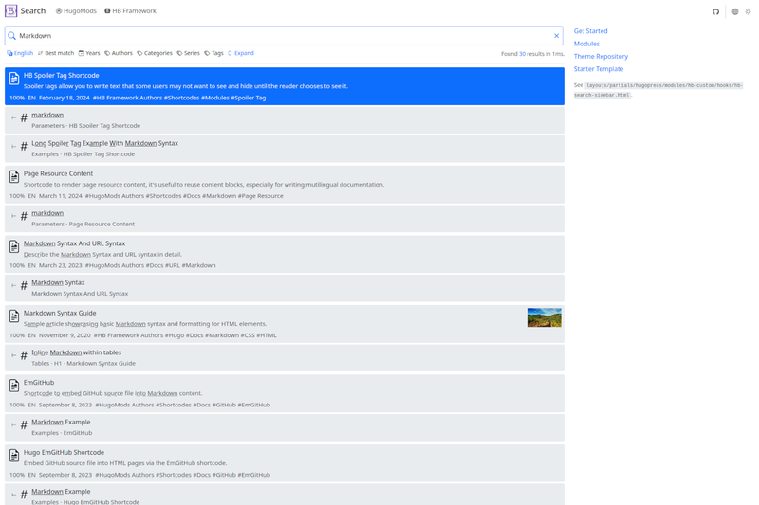Click the document icon for Page Resource Content
The width and height of the screenshot is (759, 505).
(x=14, y=177)
